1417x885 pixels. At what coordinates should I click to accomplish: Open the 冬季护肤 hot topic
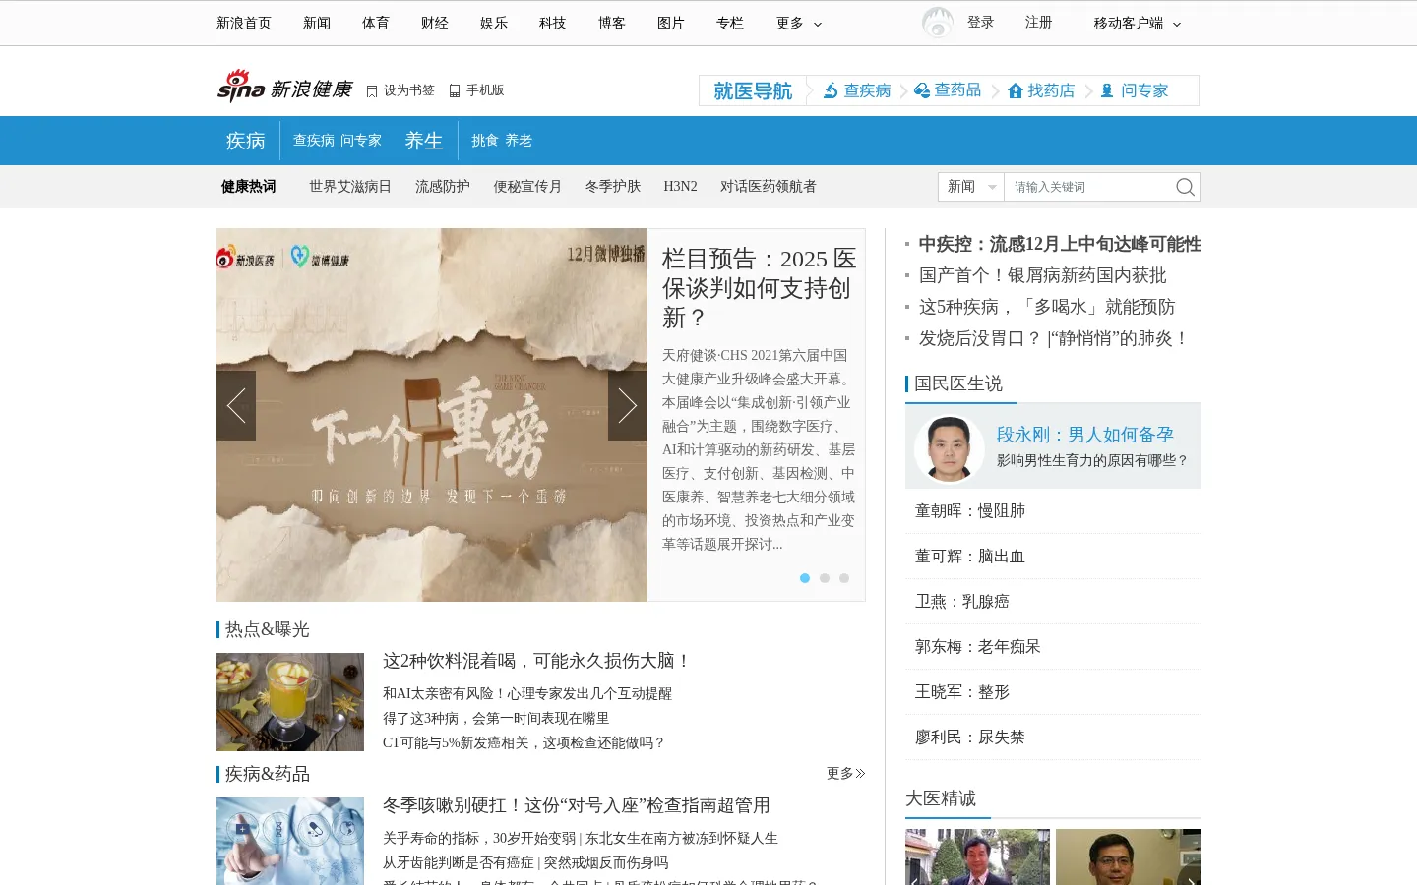(613, 187)
